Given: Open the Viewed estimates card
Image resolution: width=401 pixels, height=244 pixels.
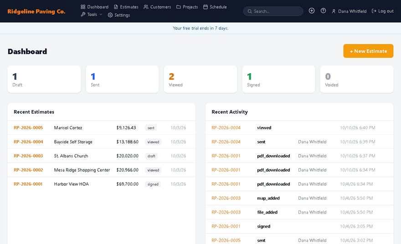Looking at the screenshot, I should (x=200, y=79).
